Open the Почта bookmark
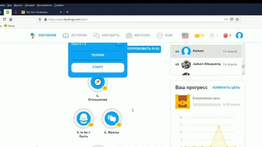Viewport: 262px width, 147px height. tap(9, 26)
